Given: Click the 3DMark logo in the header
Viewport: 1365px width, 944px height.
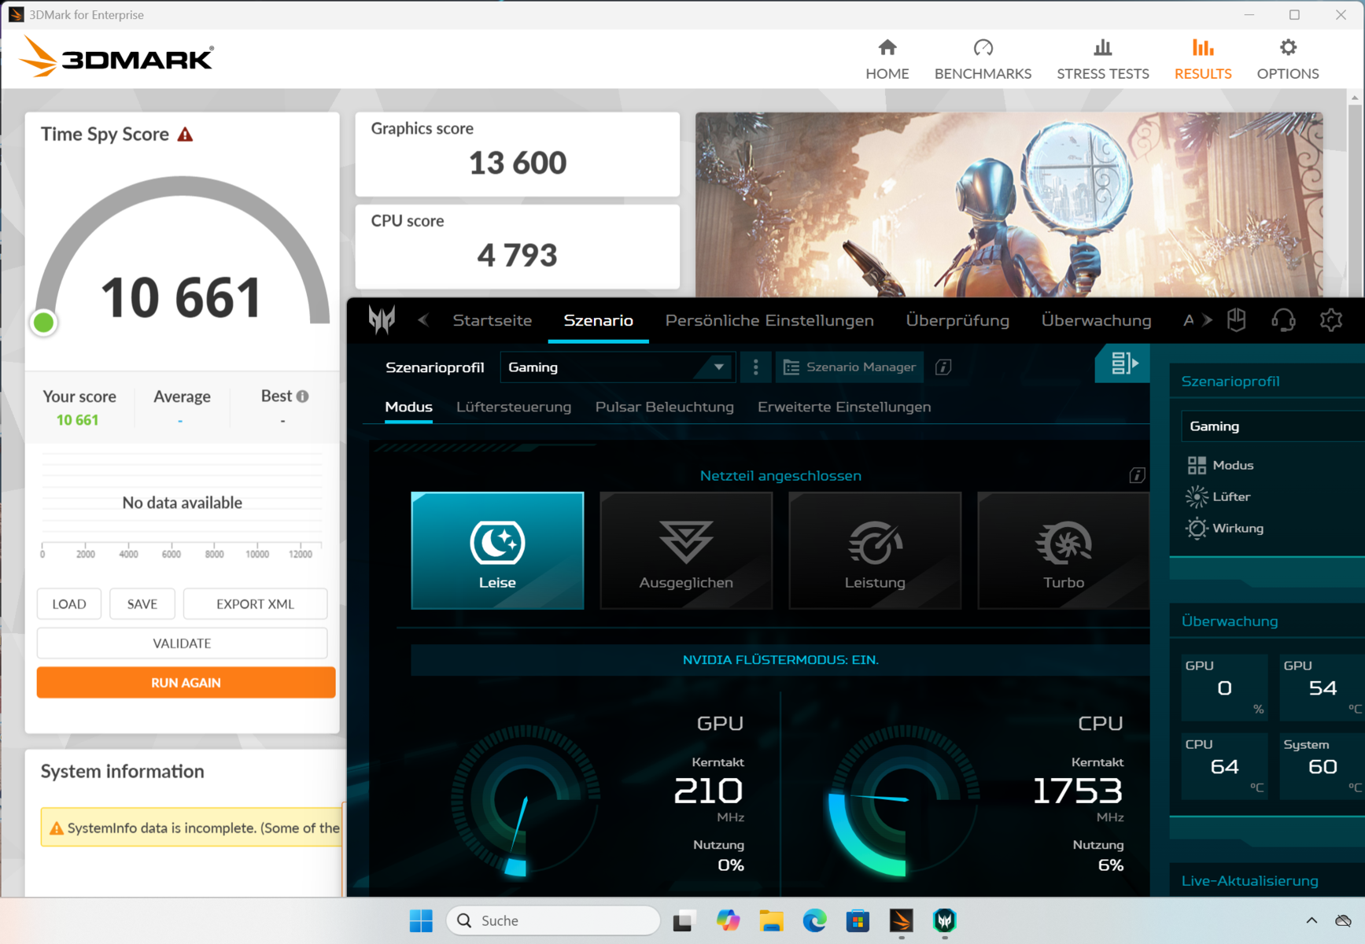Looking at the screenshot, I should [x=116, y=57].
